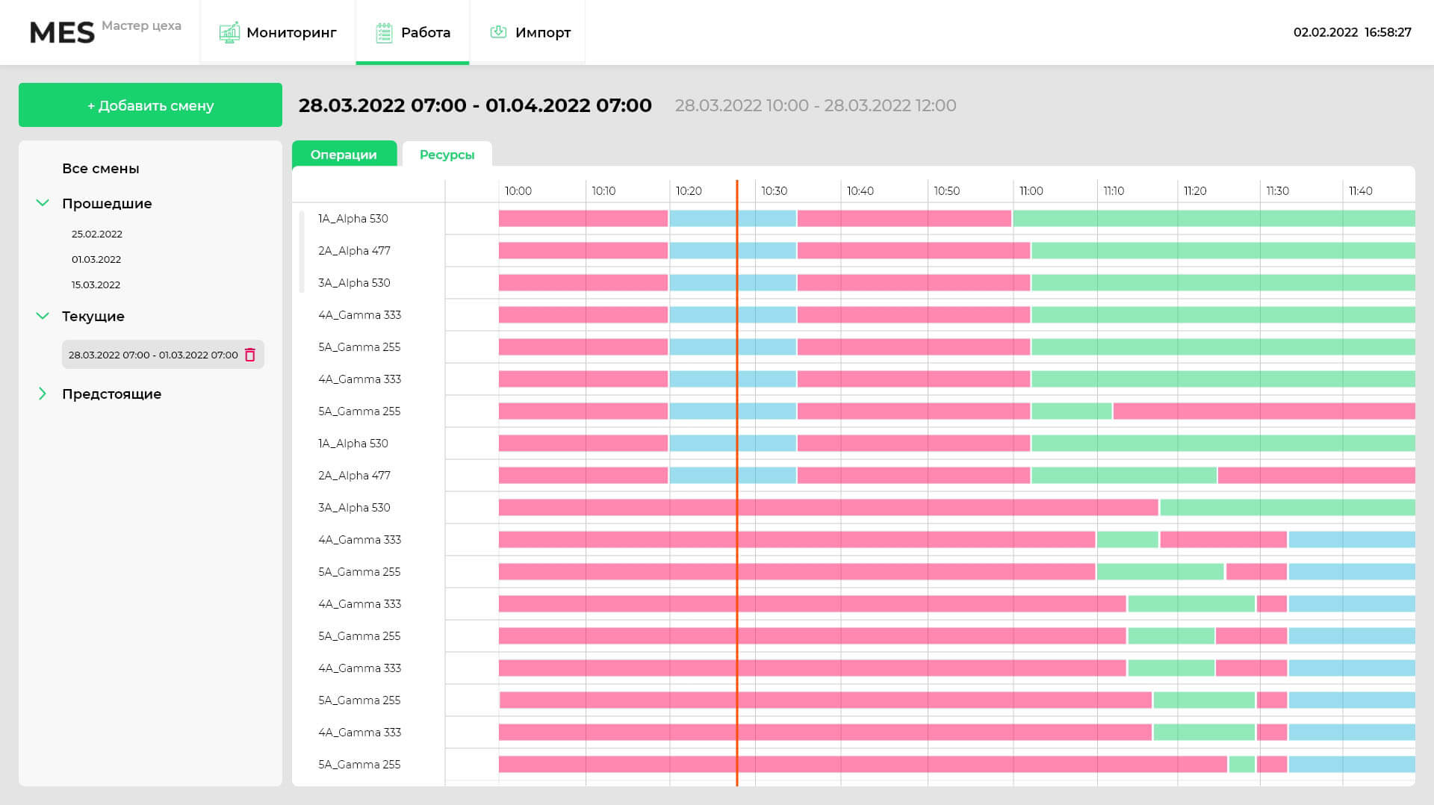Click the bold shift heading ending 01.04.2022 07:00
Screen dimensions: 1434x805
pos(475,105)
